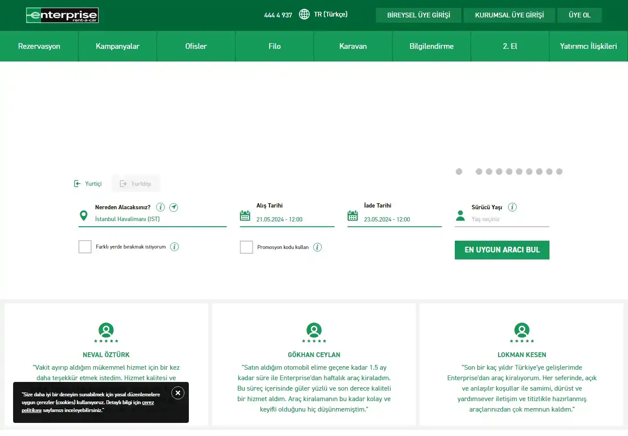Image resolution: width=628 pixels, height=436 pixels.
Task: Select the fourth carousel dot
Action: tap(499, 171)
